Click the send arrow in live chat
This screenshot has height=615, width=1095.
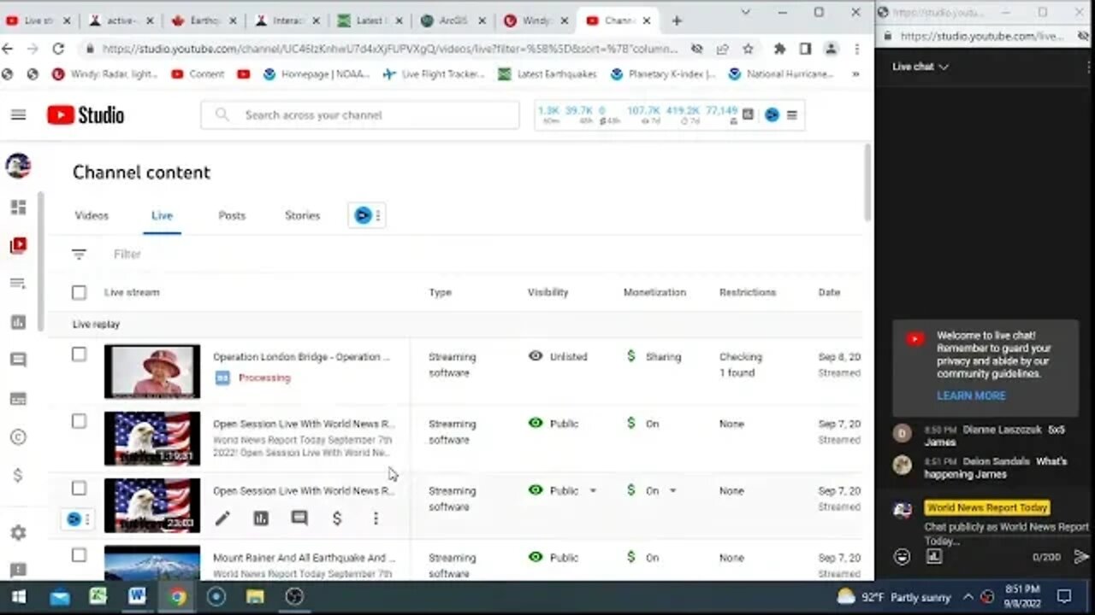click(x=1081, y=557)
